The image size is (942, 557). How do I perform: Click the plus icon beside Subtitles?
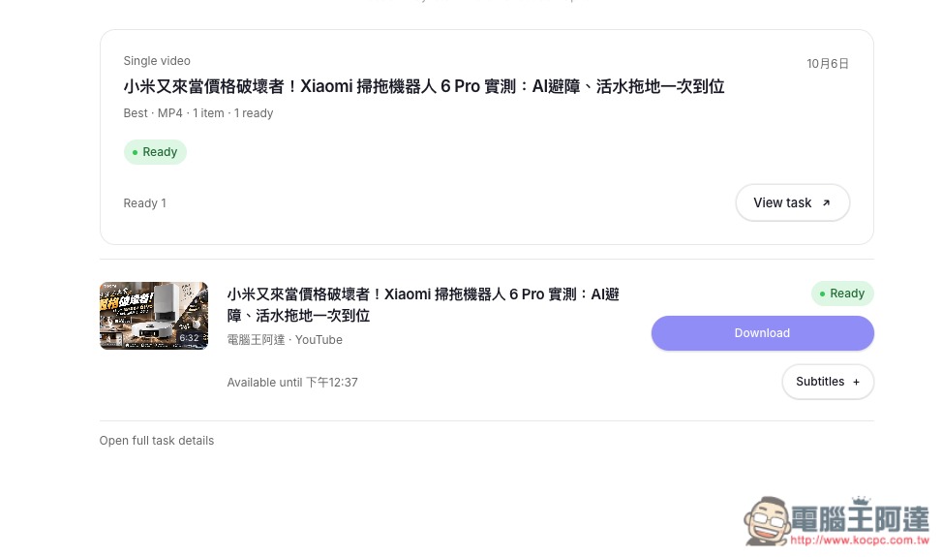pyautogui.click(x=856, y=382)
